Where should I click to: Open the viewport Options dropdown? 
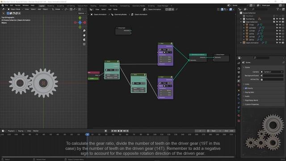click(x=82, y=13)
